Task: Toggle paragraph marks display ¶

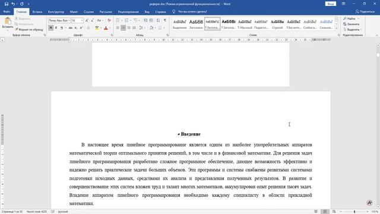Action: pyautogui.click(x=165, y=20)
